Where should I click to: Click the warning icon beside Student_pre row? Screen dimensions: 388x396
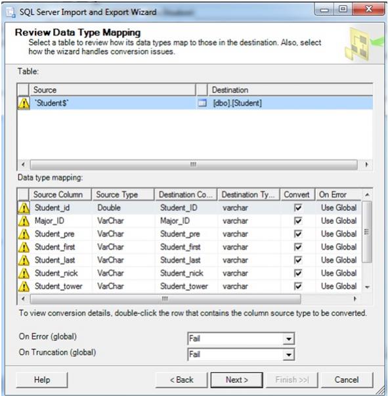click(24, 234)
